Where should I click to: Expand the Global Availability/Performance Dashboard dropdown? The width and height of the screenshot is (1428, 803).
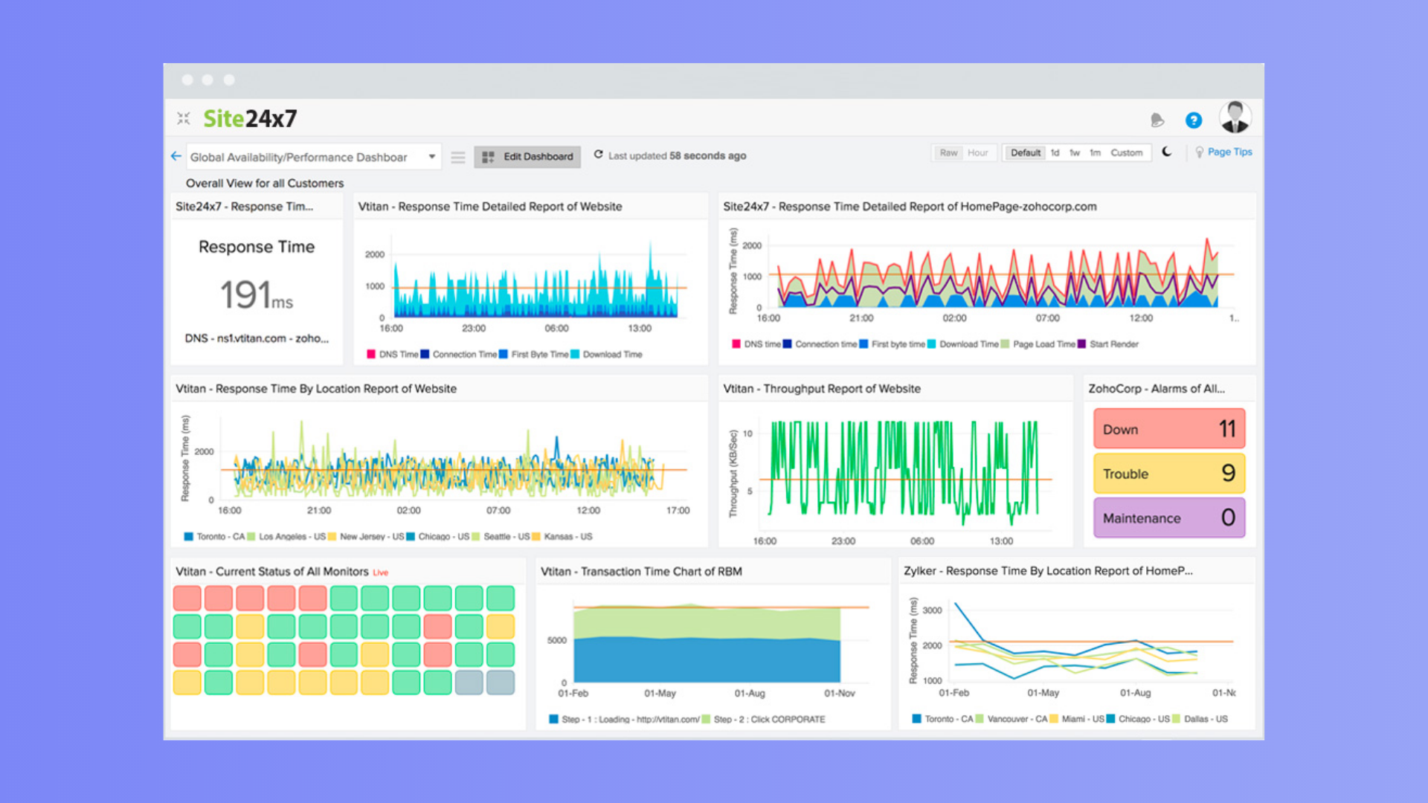click(x=313, y=157)
